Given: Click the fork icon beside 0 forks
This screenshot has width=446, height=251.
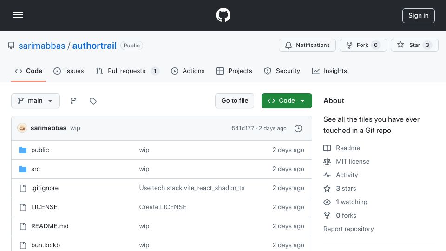Looking at the screenshot, I should point(327,215).
